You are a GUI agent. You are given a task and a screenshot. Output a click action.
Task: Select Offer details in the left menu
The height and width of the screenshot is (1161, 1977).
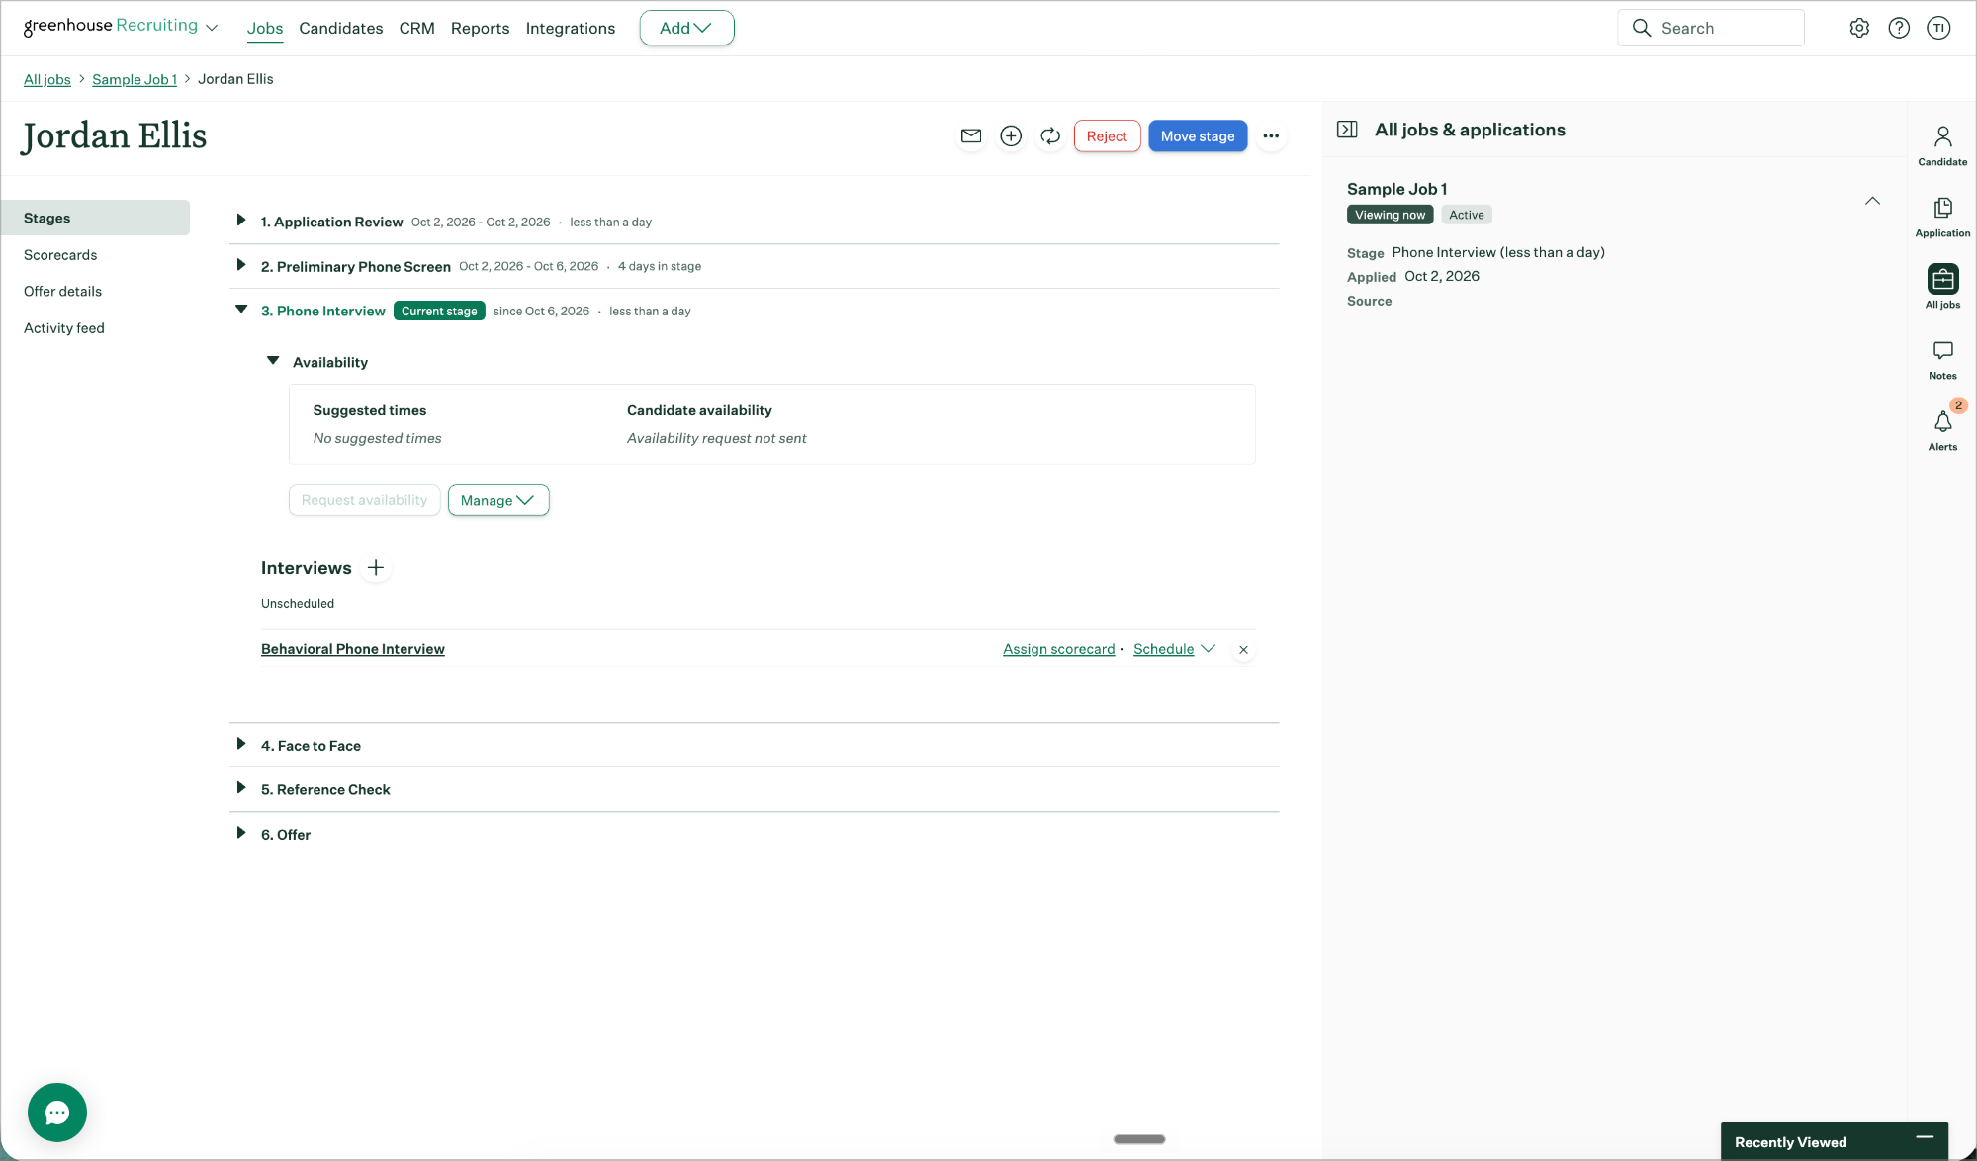click(x=62, y=292)
